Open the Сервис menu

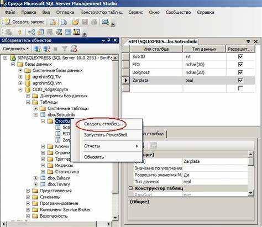(x=135, y=12)
